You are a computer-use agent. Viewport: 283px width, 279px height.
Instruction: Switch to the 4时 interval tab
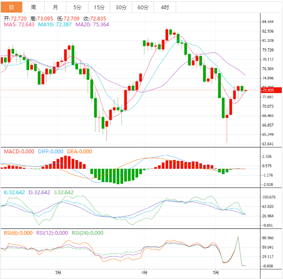click(165, 7)
